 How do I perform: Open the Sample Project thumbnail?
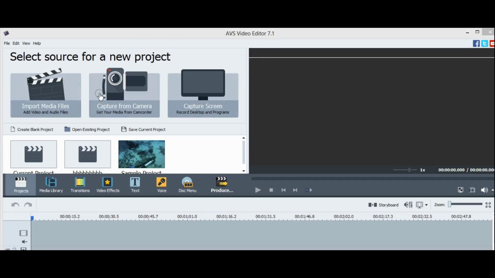pyautogui.click(x=142, y=154)
